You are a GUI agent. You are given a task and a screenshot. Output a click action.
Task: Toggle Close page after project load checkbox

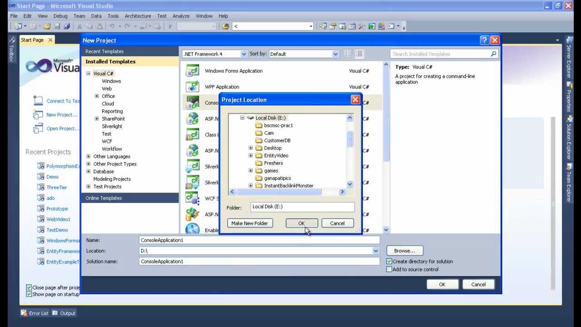(x=29, y=287)
